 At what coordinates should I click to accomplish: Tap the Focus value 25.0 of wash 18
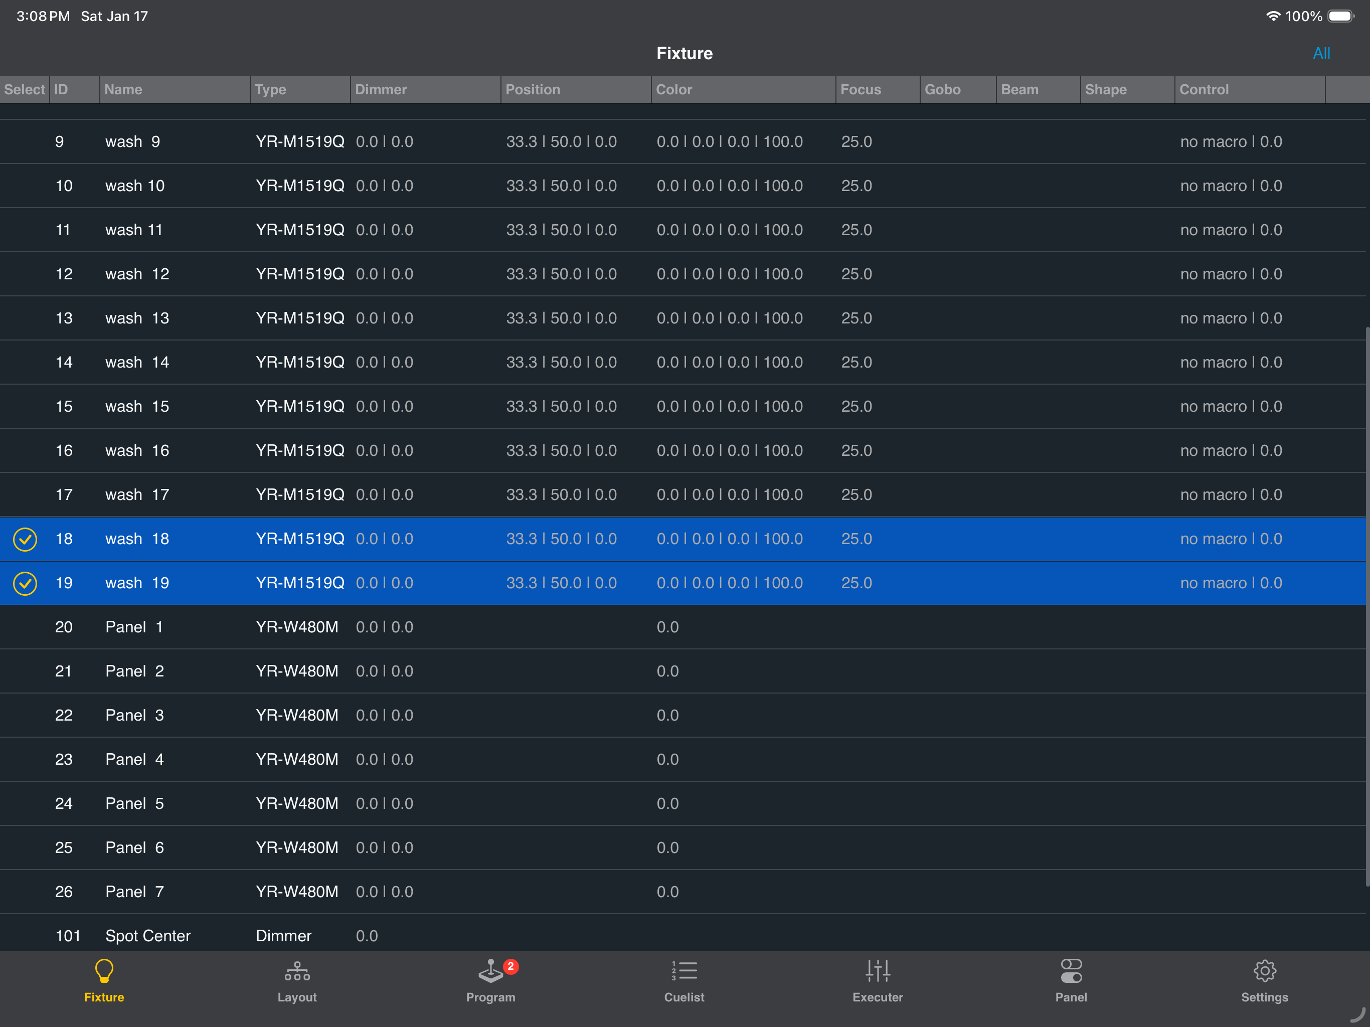pos(856,539)
